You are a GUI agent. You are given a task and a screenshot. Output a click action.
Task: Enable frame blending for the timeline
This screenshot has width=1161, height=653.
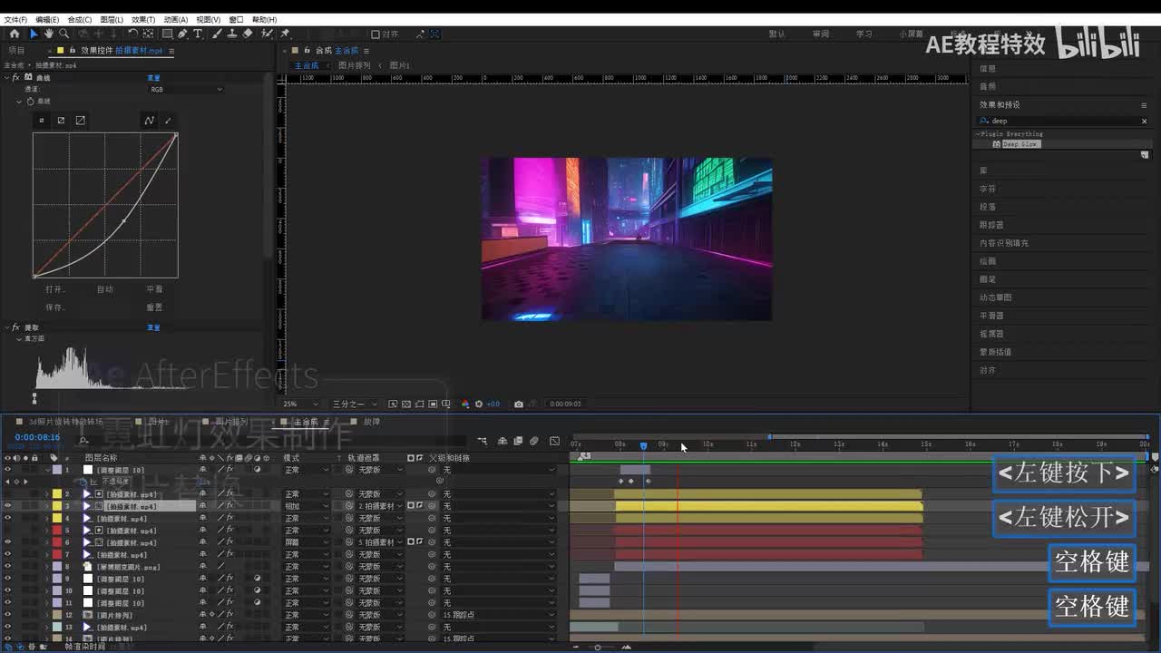coord(518,441)
